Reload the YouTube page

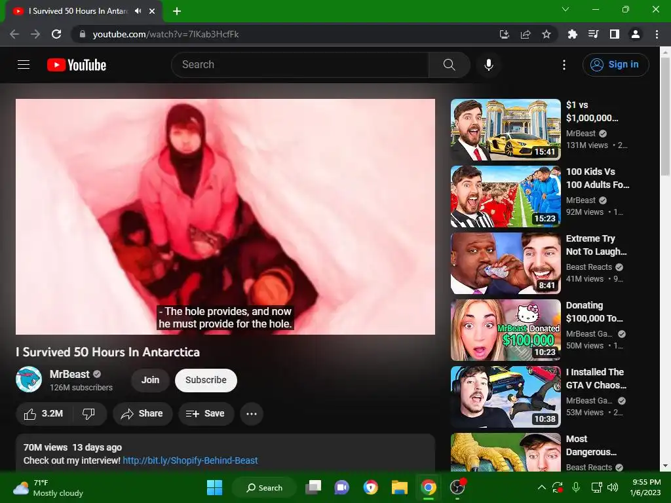56,34
